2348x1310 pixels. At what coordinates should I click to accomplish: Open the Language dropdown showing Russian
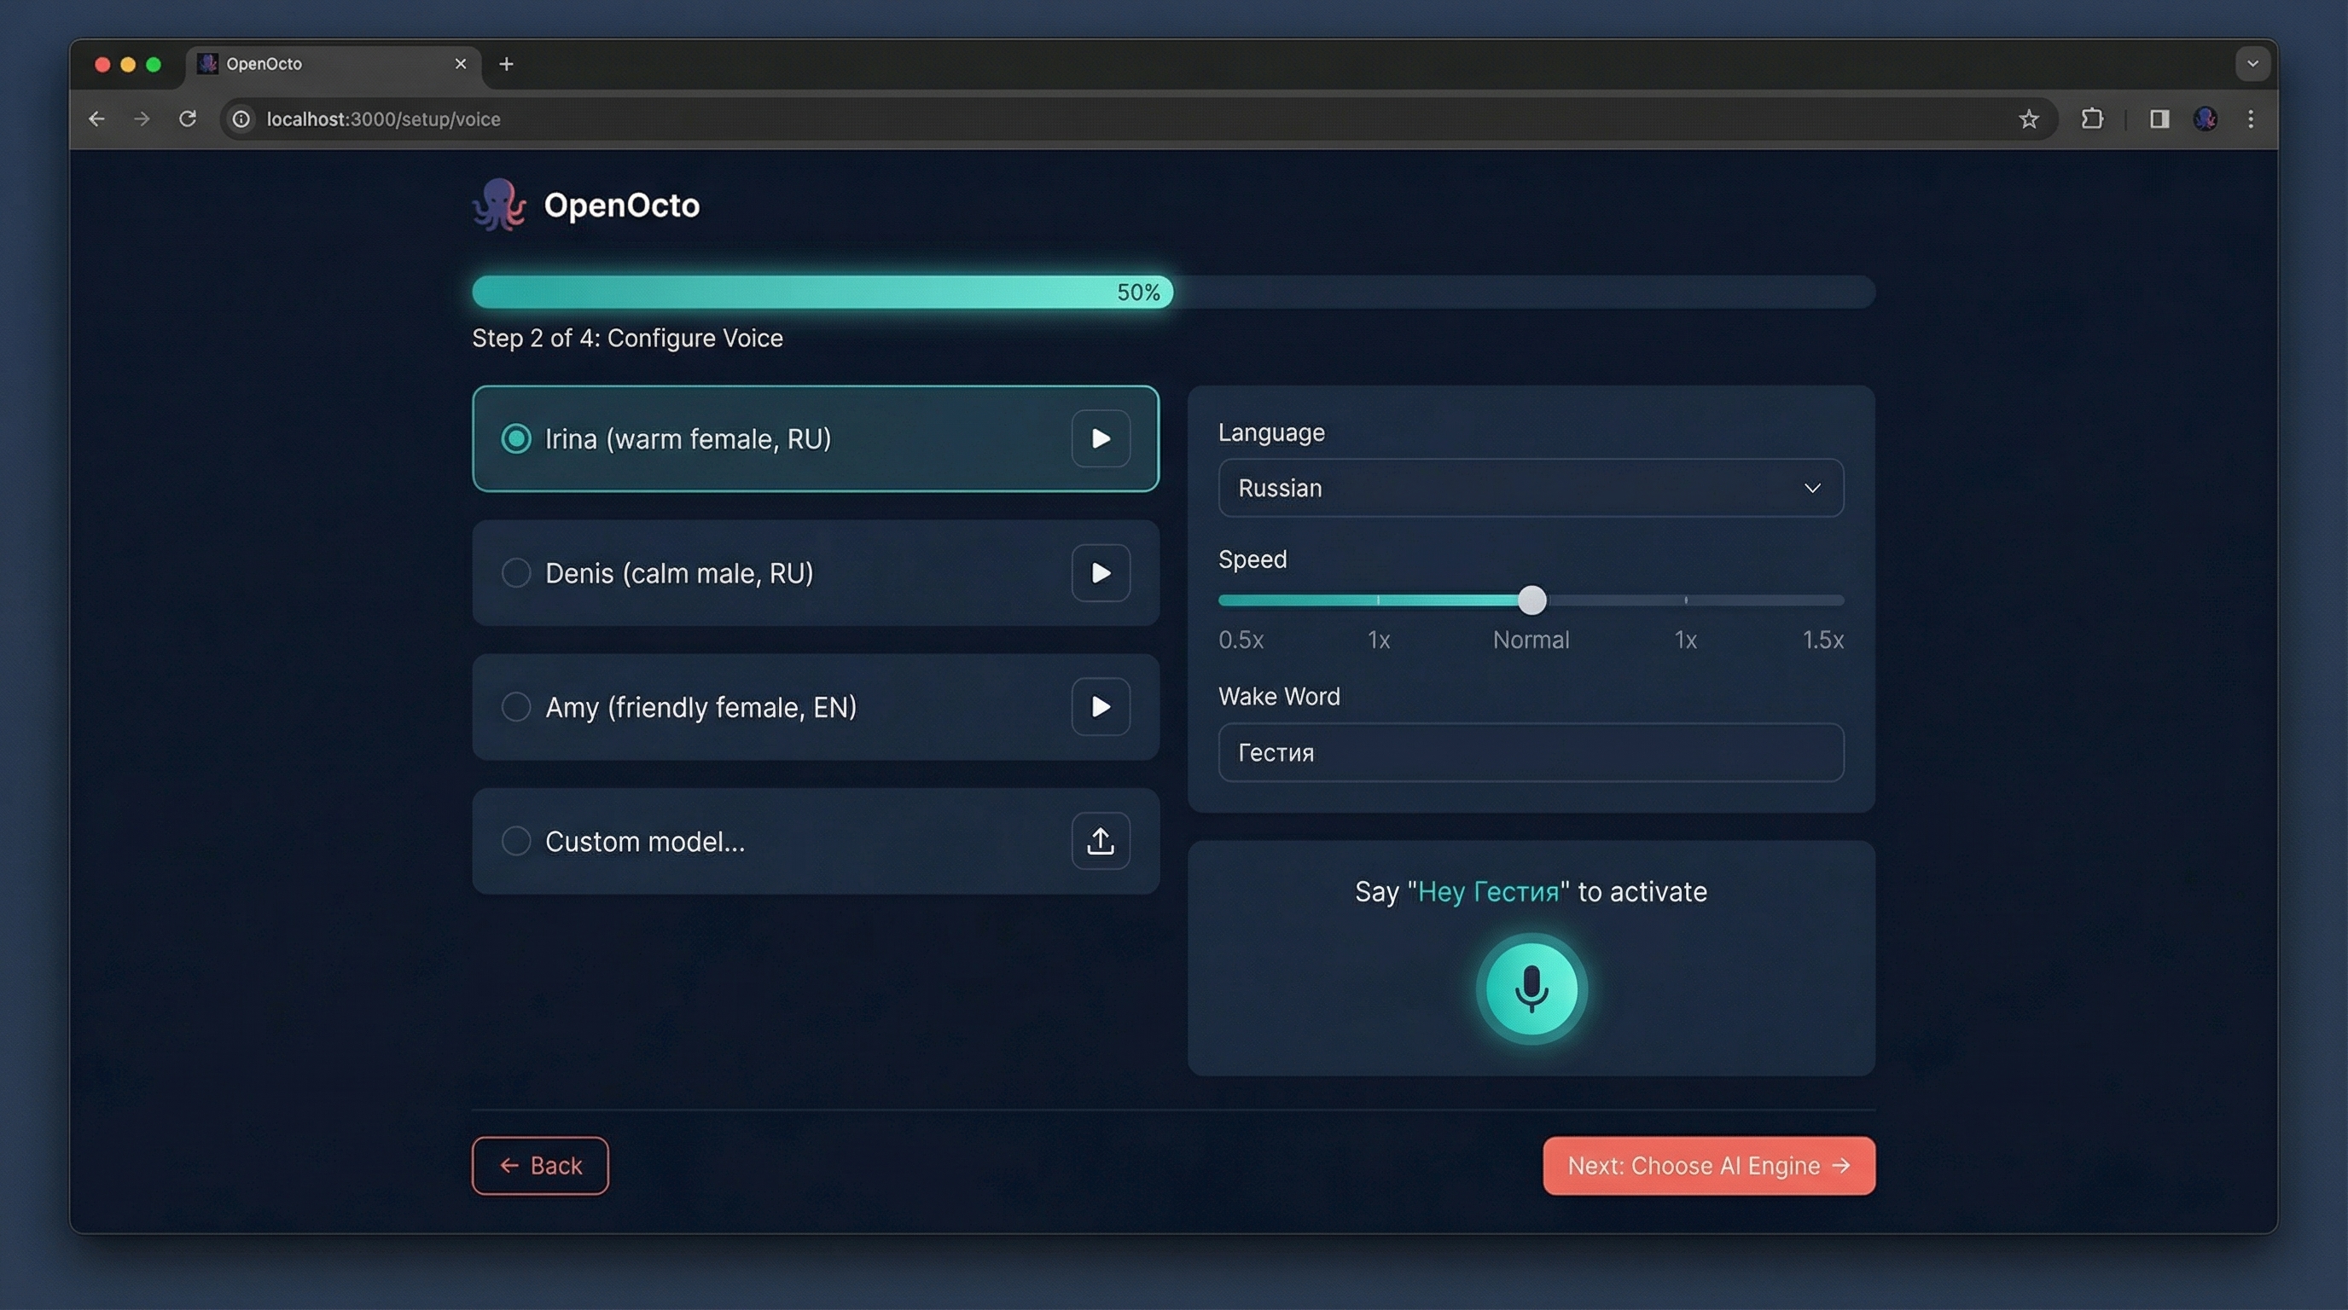(x=1531, y=489)
